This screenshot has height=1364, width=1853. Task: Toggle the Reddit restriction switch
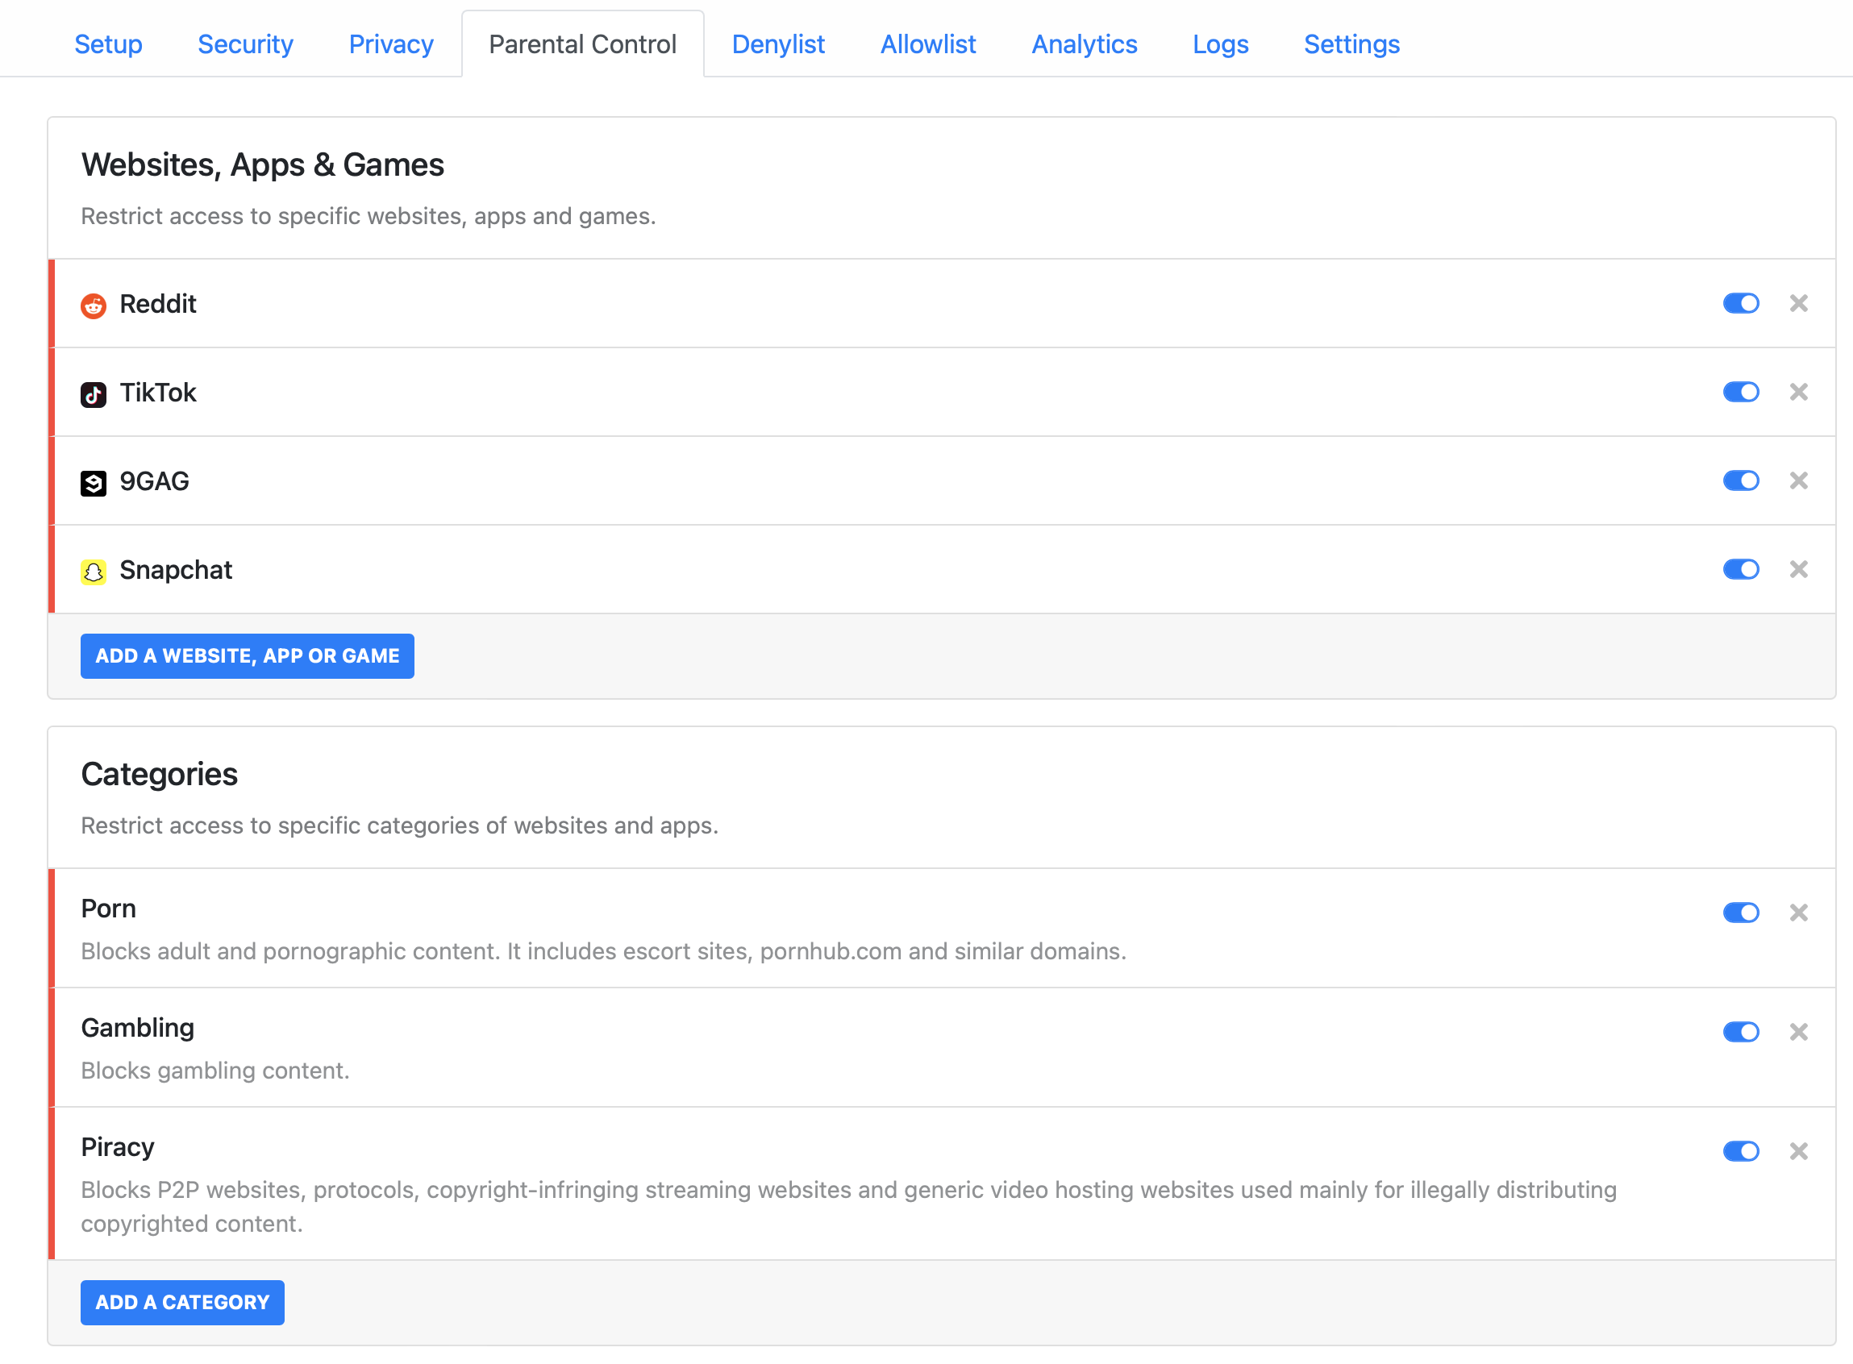(1741, 303)
